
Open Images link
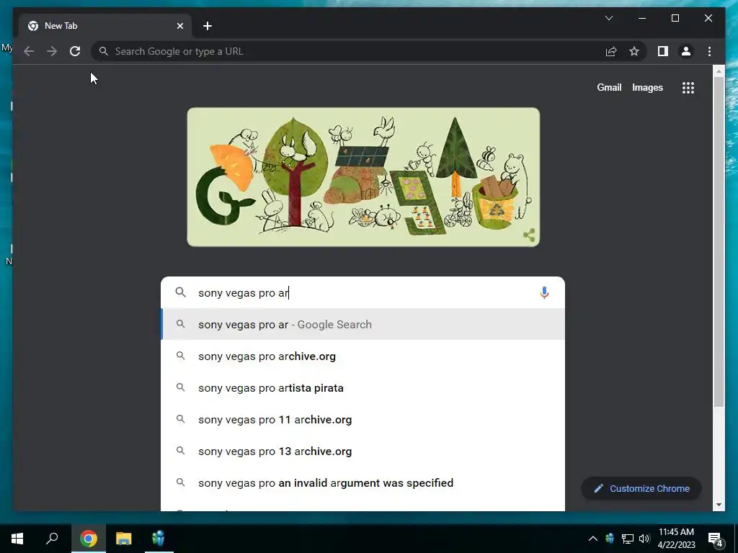647,87
